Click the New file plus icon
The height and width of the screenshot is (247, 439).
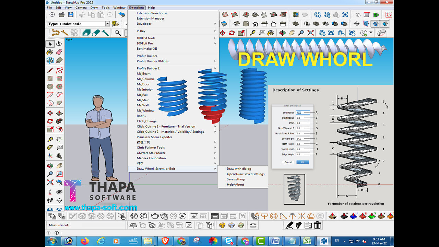click(52, 14)
